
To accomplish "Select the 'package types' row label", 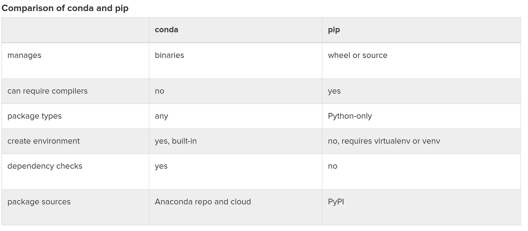I will coord(35,116).
